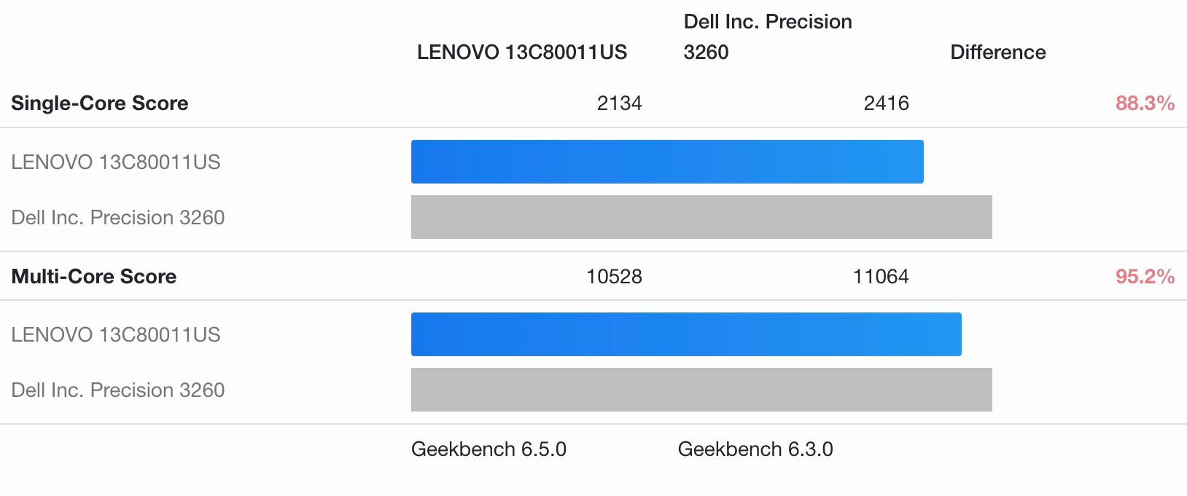1187x496 pixels.
Task: Click the Geekbench 6.3.0 version text
Action: tap(755, 449)
